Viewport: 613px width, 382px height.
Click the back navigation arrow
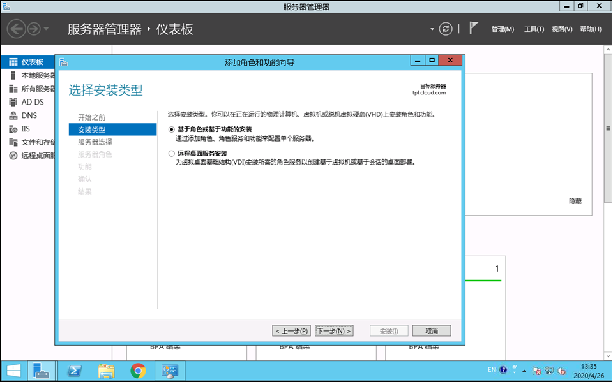[16, 29]
